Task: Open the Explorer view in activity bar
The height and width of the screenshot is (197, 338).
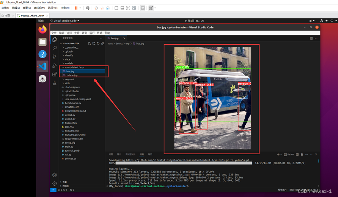Action: coord(55,39)
